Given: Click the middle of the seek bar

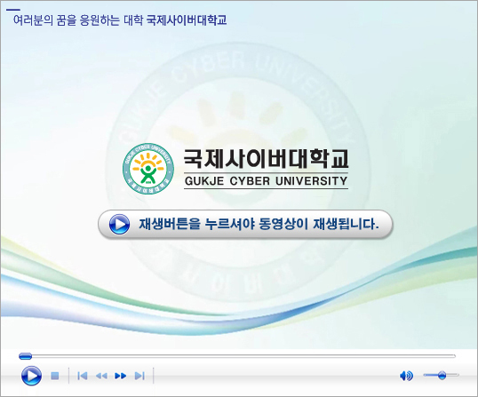Looking at the screenshot, I should coord(237,356).
